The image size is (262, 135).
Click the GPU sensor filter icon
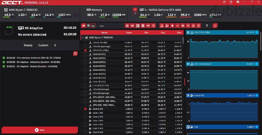pyautogui.click(x=133, y=26)
